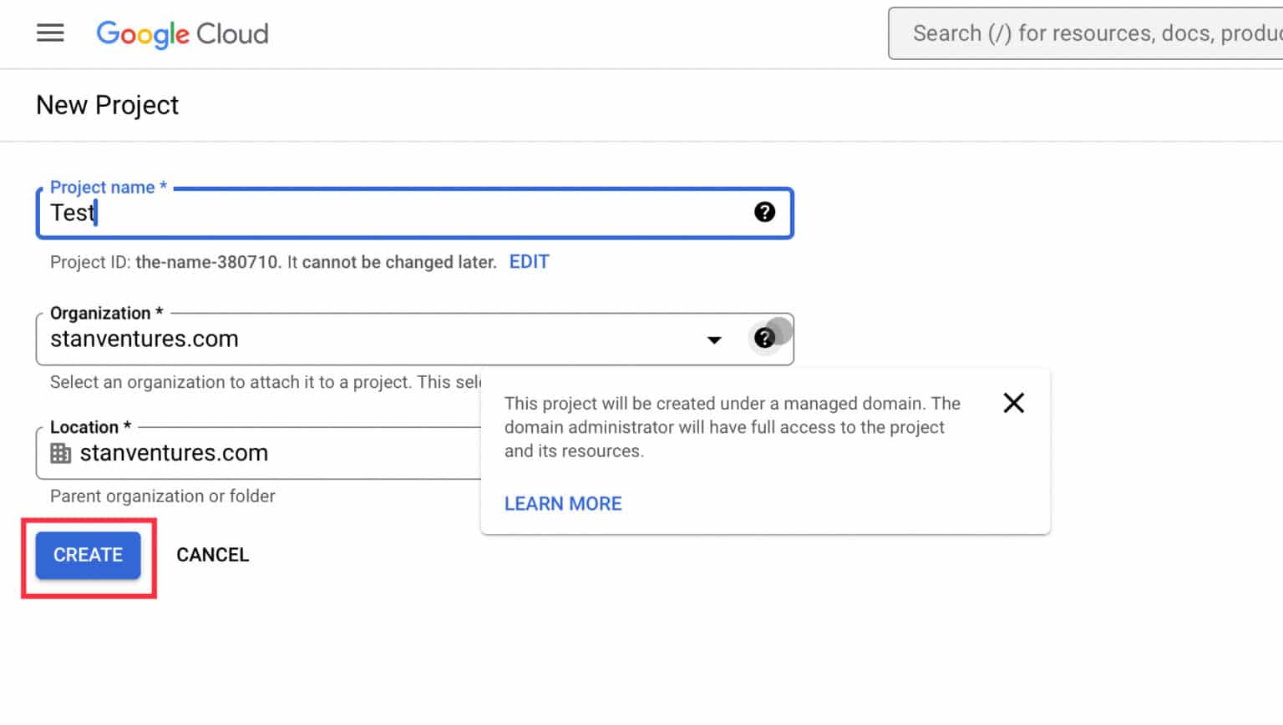Click the help icon beside the Organization field
1283x725 pixels.
[766, 338]
